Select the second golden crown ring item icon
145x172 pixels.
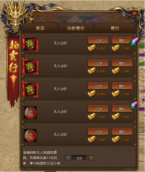[x=30, y=67]
